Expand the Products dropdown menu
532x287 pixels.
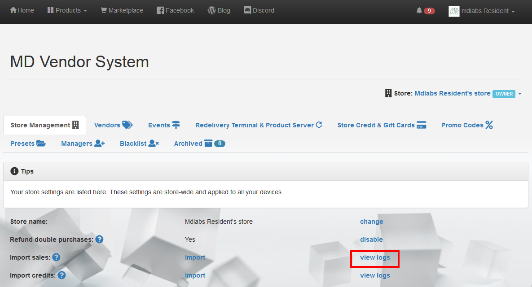click(x=67, y=10)
